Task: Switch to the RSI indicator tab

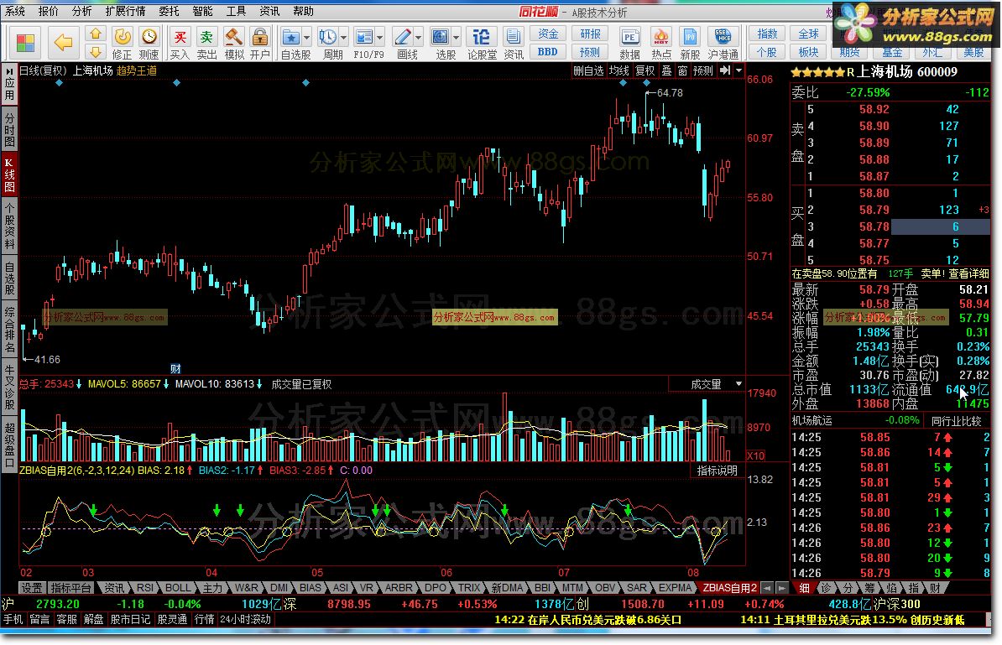Action: [145, 587]
